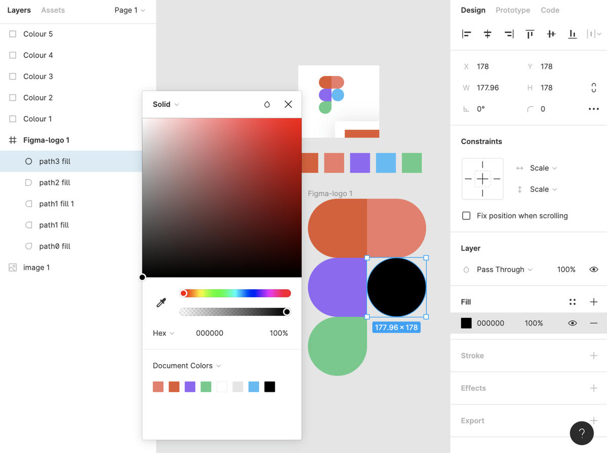Click the Export section header
607x453 pixels.
pos(472,421)
